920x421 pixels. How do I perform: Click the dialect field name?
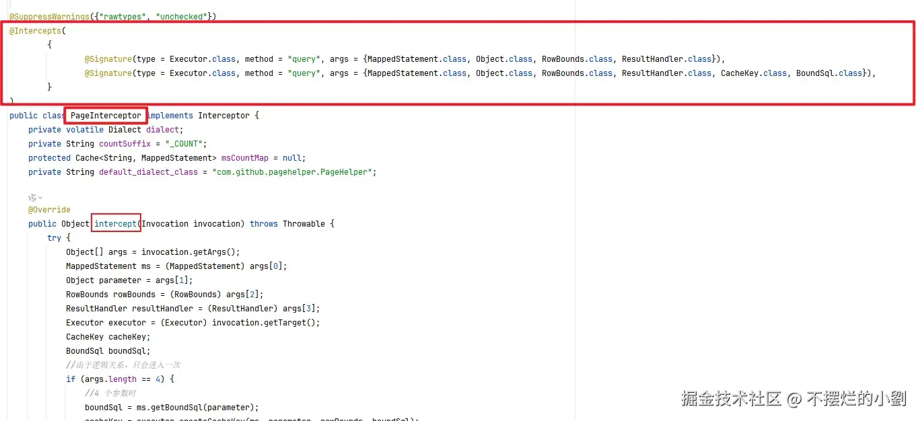click(162, 130)
